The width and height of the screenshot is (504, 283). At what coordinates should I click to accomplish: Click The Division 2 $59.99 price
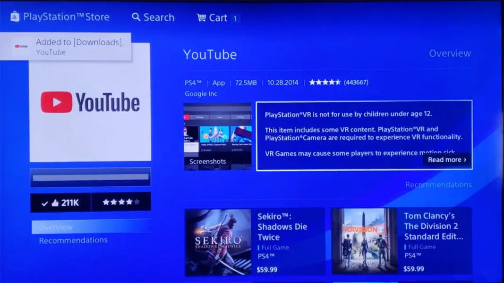pos(414,269)
